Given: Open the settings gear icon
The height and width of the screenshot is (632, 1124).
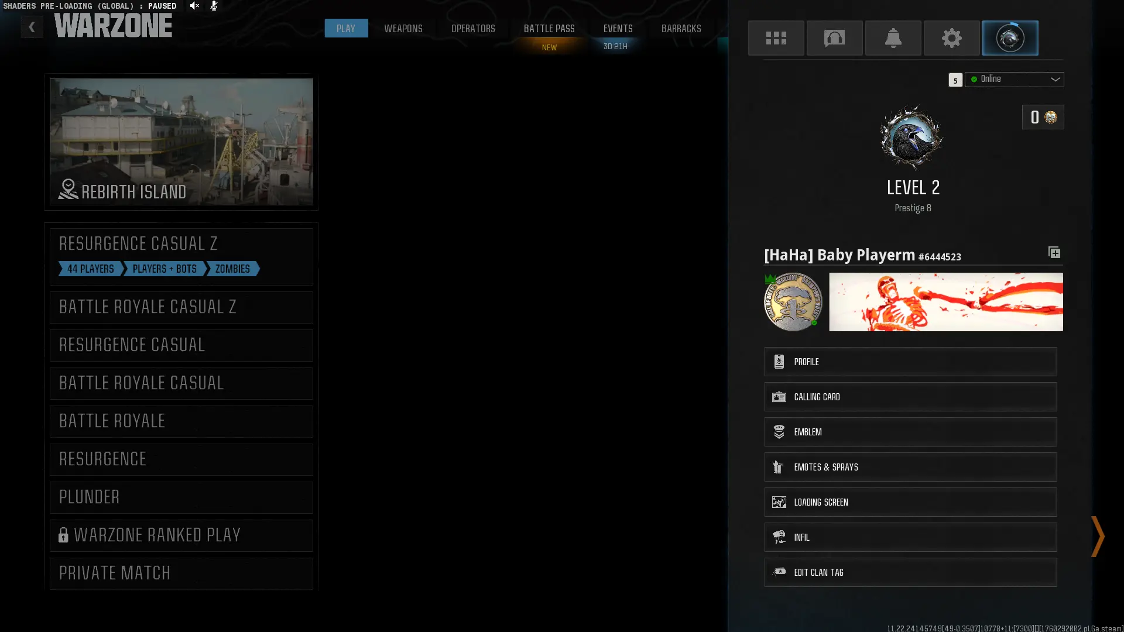Looking at the screenshot, I should [x=951, y=38].
